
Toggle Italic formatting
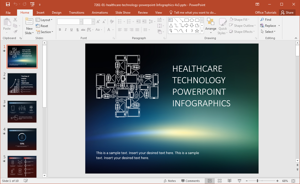(x=66, y=30)
